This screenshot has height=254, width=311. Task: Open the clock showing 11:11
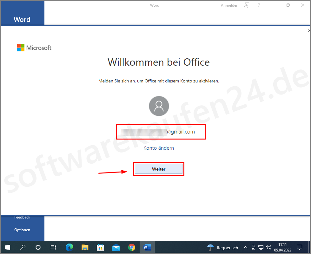point(283,247)
